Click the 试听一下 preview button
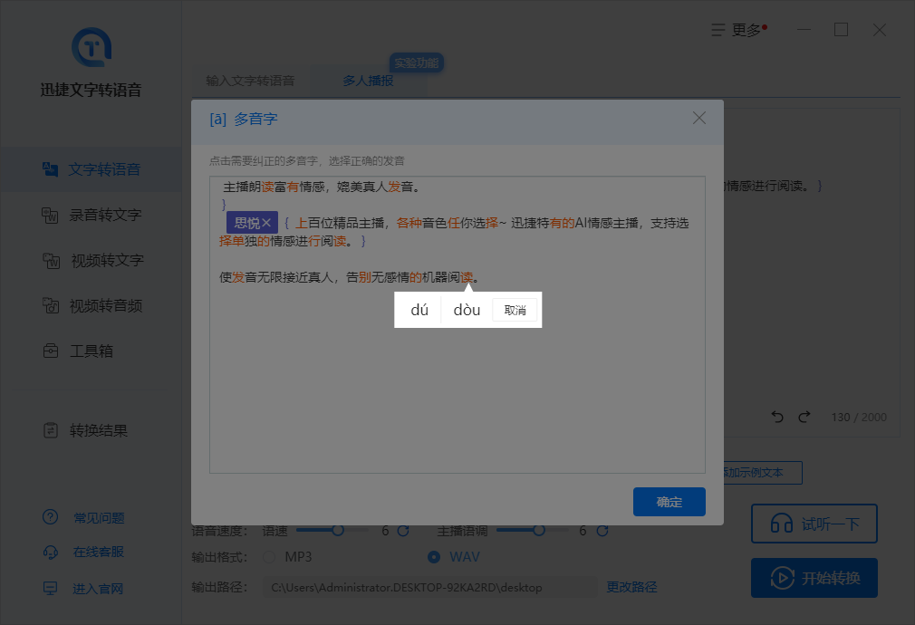This screenshot has width=915, height=625. [814, 524]
